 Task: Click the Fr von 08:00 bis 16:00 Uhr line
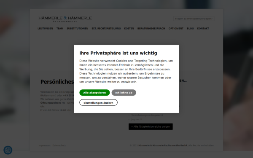pos(56,110)
